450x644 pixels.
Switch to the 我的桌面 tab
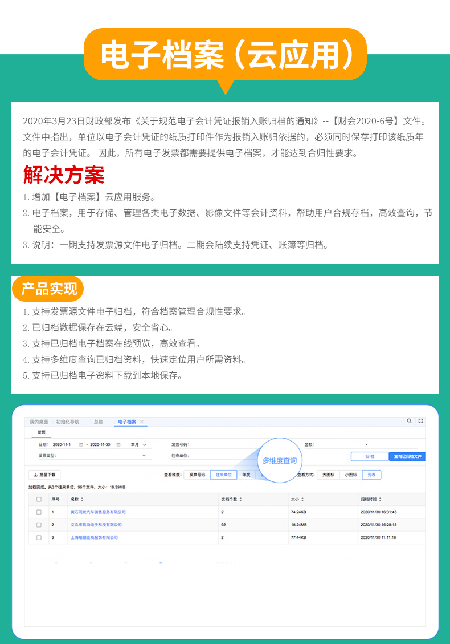(x=39, y=422)
